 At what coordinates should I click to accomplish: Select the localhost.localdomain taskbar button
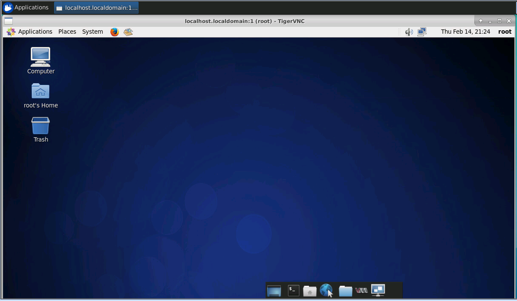[x=96, y=8]
